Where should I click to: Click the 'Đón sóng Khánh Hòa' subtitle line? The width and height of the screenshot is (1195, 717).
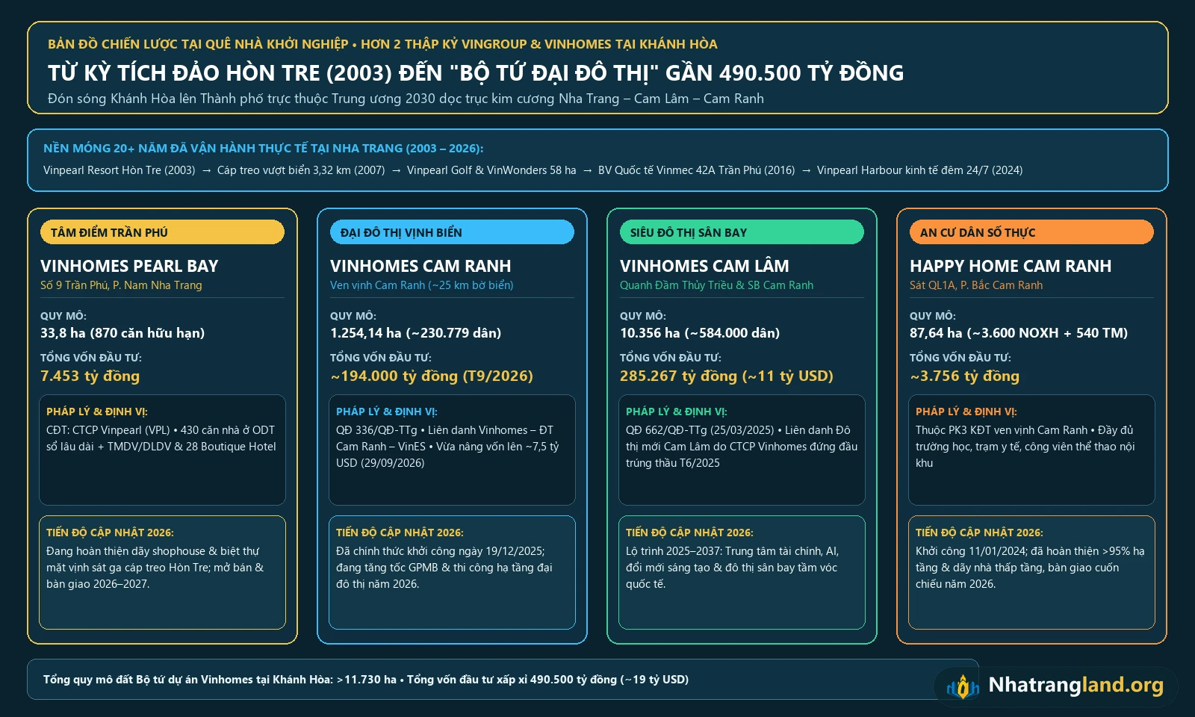point(406,99)
